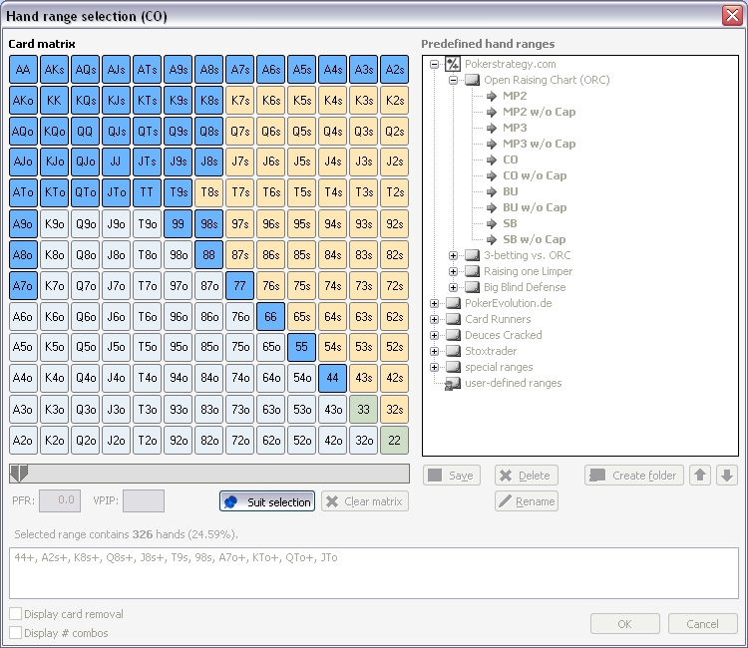Viewport: 748px width, 648px height.
Task: Toggle the JTo offsuit cell
Action: pyautogui.click(x=116, y=192)
